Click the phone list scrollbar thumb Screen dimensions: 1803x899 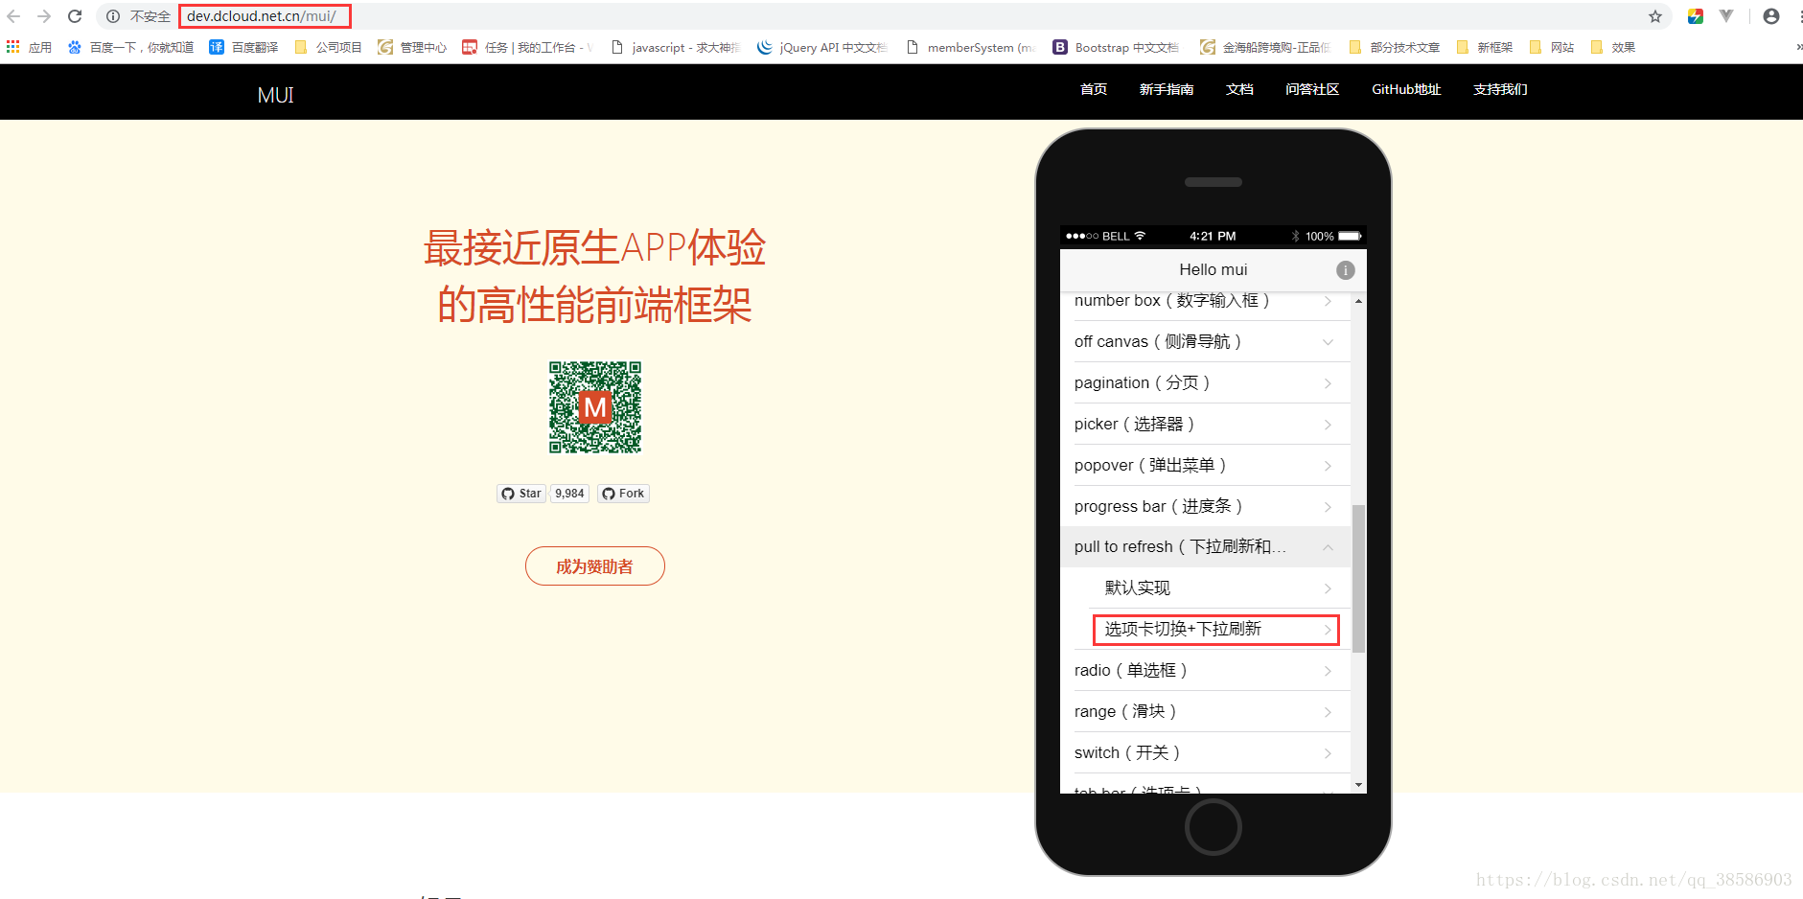[1358, 578]
